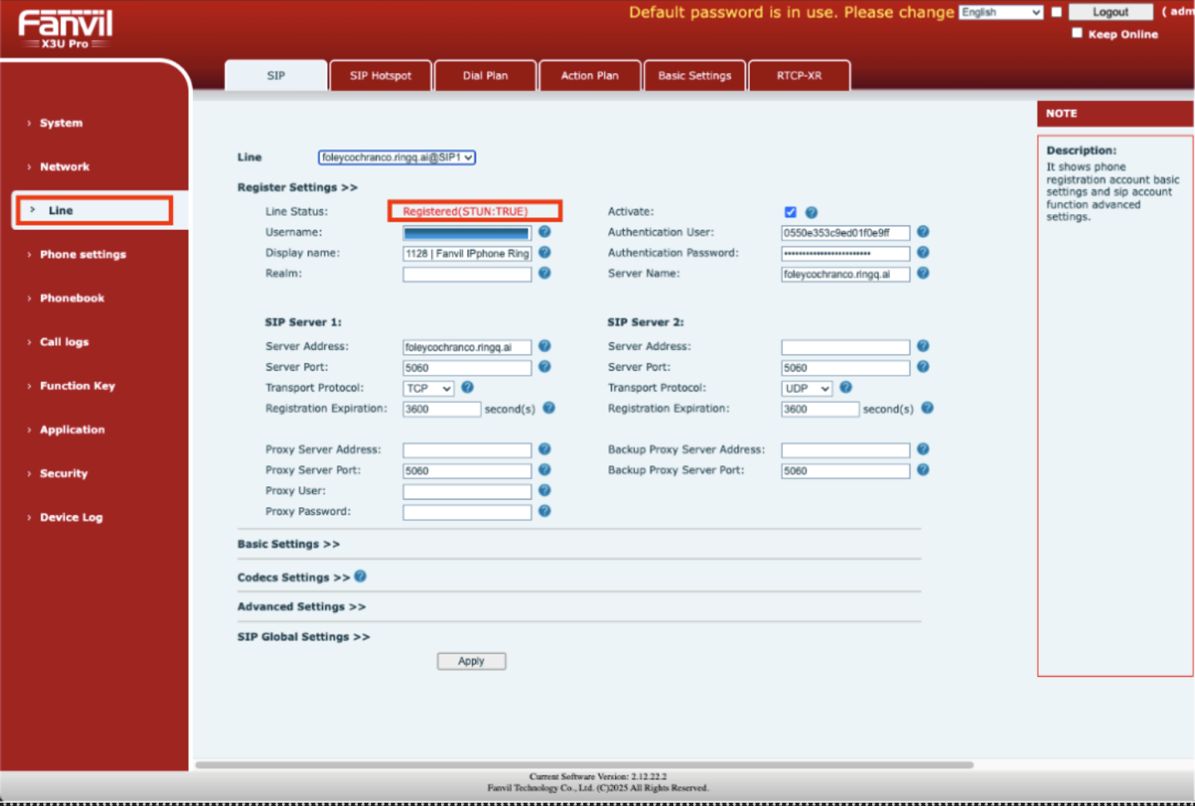Click help icon beside Registration Expiration seconds
The image size is (1195, 806).
pyautogui.click(x=548, y=408)
